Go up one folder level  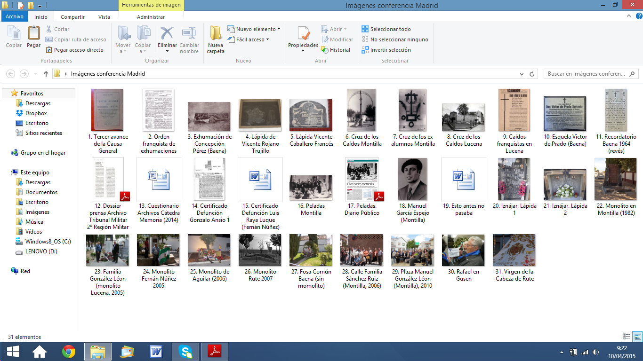(46, 74)
